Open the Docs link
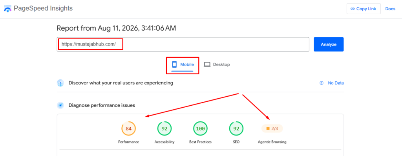402x156 pixels. [390, 9]
